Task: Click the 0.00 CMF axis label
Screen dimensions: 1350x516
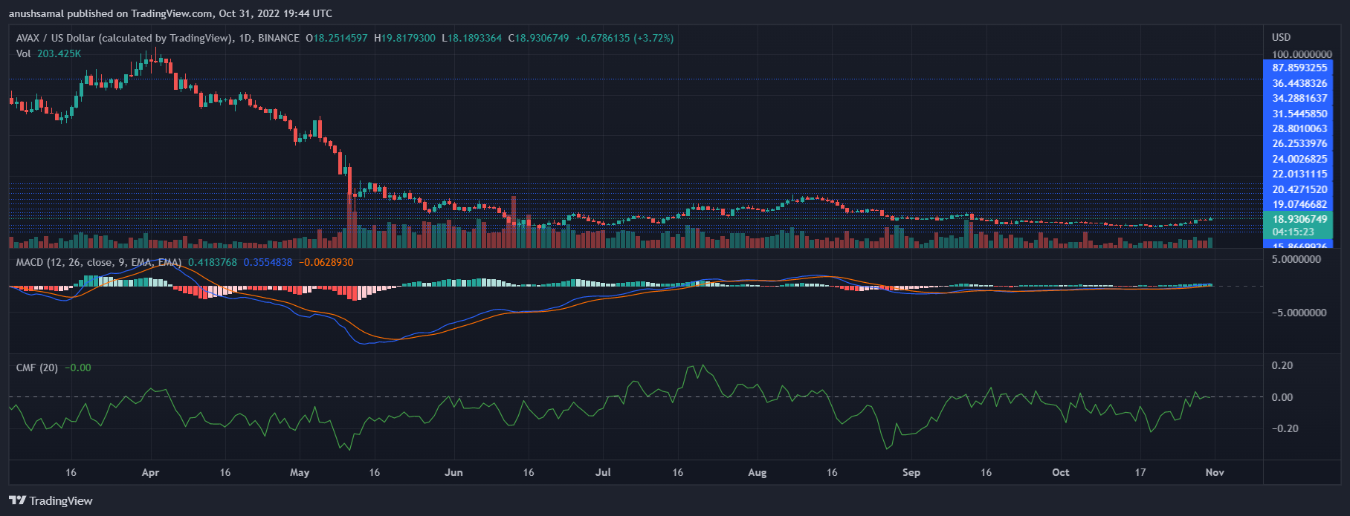Action: tap(1282, 397)
